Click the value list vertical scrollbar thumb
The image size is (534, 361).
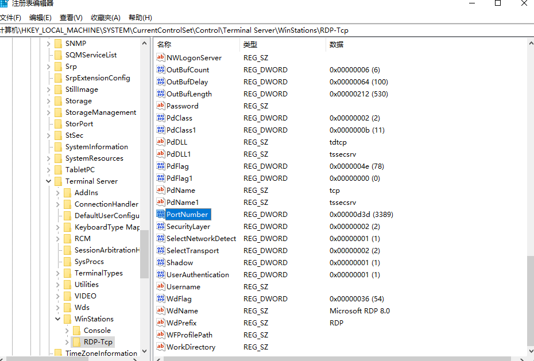[531, 301]
